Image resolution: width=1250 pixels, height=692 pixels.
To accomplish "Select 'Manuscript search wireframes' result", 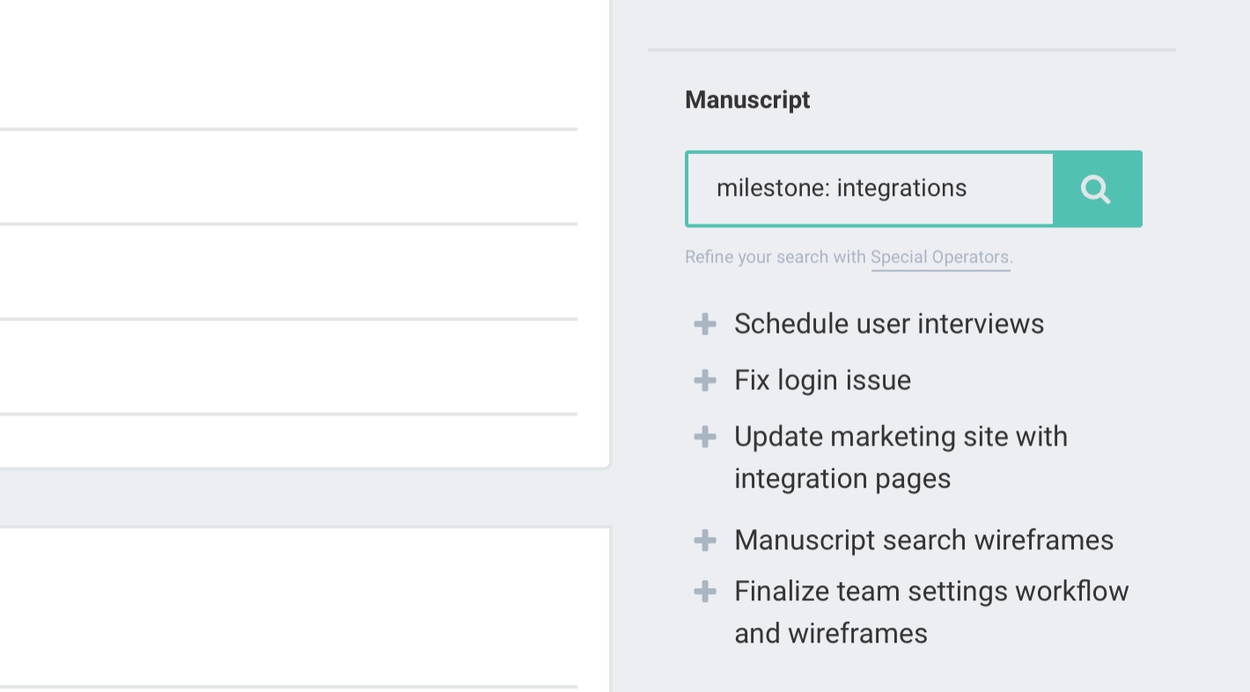I will tap(924, 541).
